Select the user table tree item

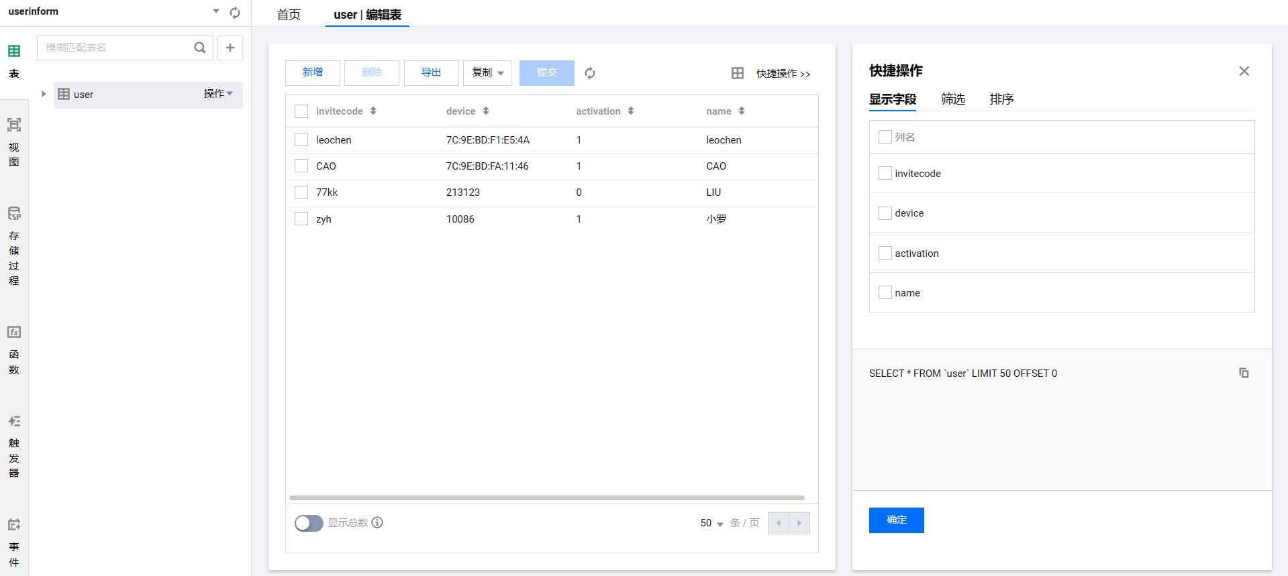148,95
